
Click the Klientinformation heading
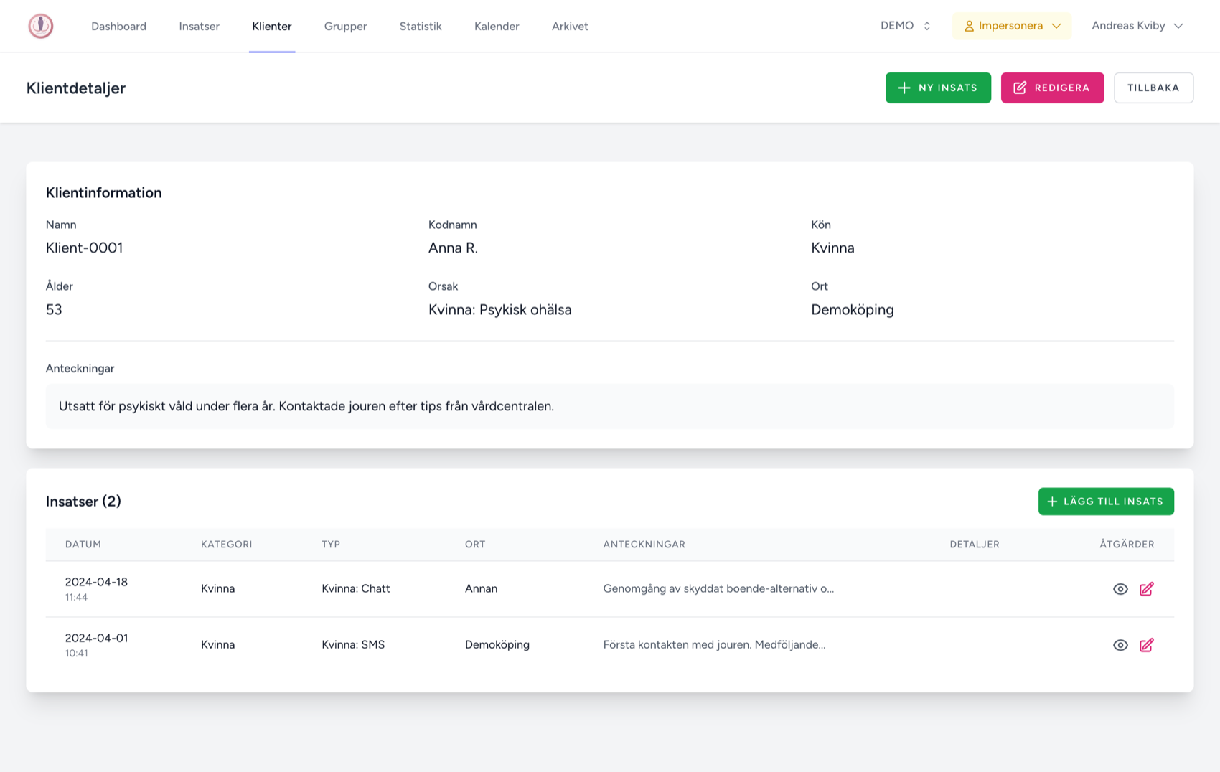104,192
